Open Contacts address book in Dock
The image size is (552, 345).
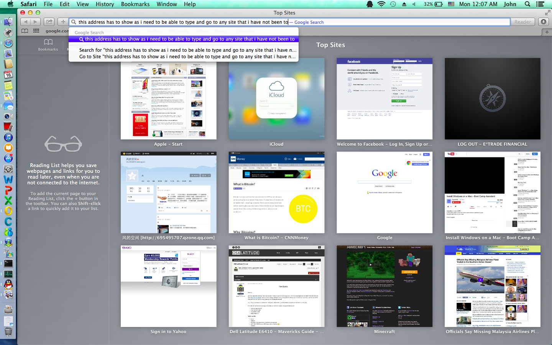click(x=8, y=64)
